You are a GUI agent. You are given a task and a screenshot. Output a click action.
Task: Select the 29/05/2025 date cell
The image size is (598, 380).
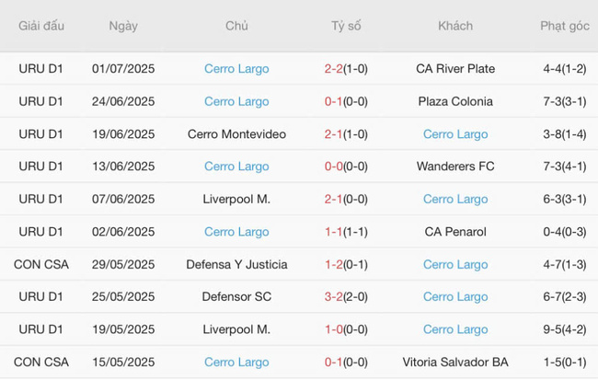tap(123, 264)
